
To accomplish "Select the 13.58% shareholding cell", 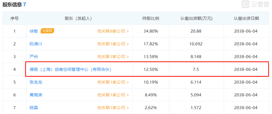I will pyautogui.click(x=151, y=57).
